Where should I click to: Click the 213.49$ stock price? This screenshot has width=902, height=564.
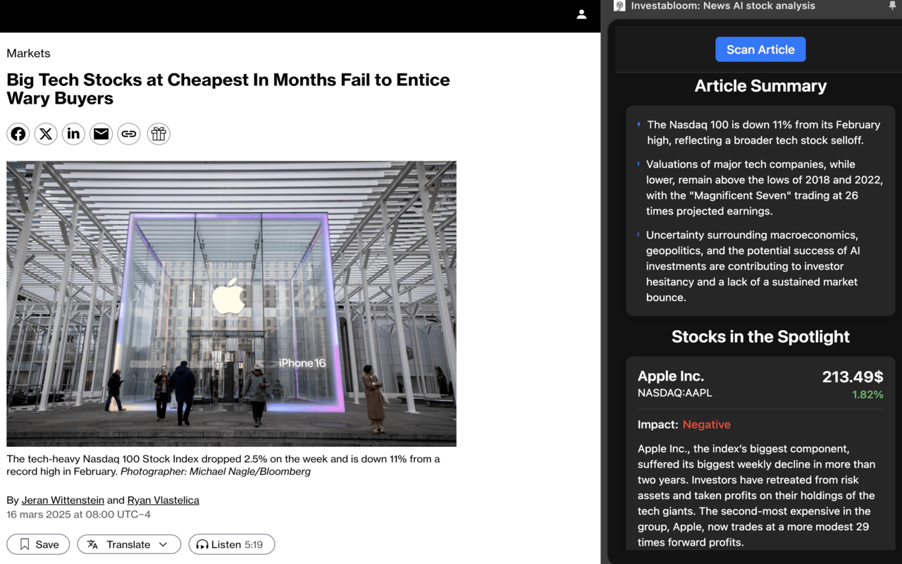pos(853,377)
